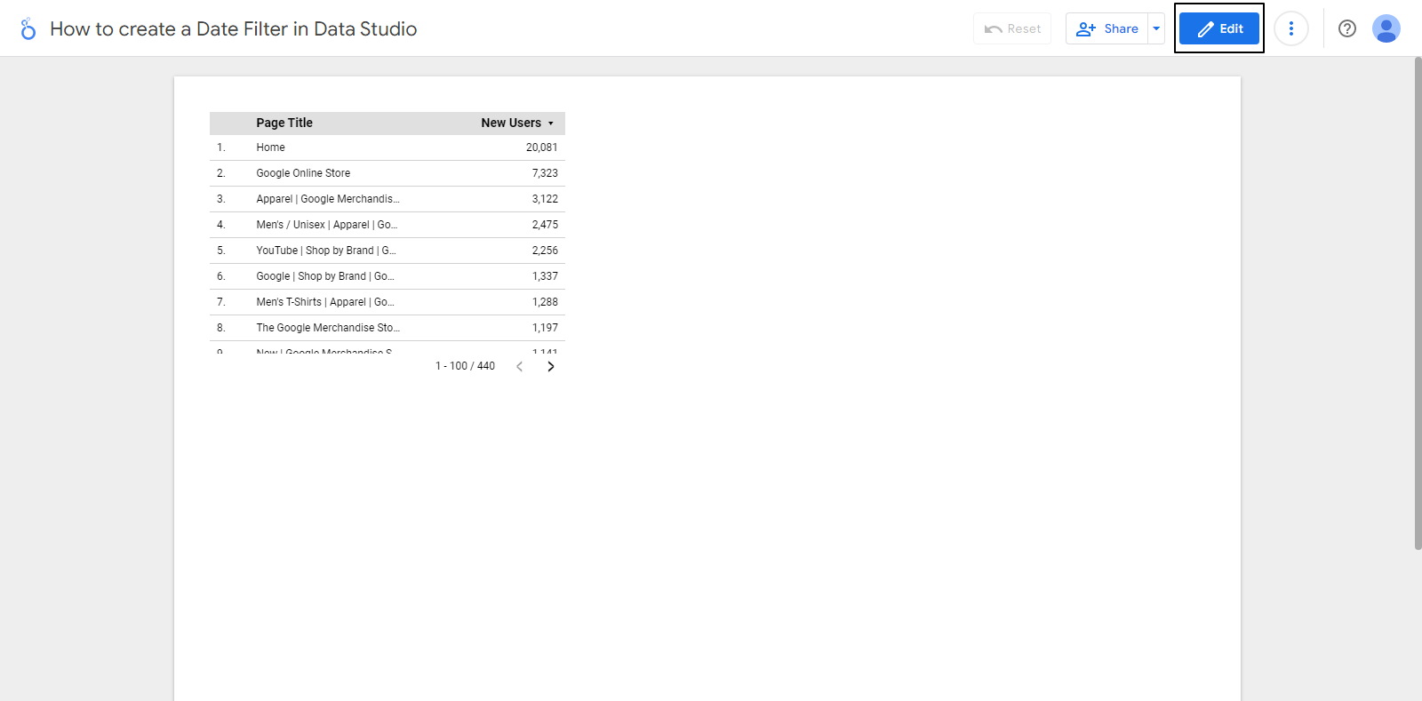
Task: Open the Help question mark icon
Action: pyautogui.click(x=1347, y=28)
